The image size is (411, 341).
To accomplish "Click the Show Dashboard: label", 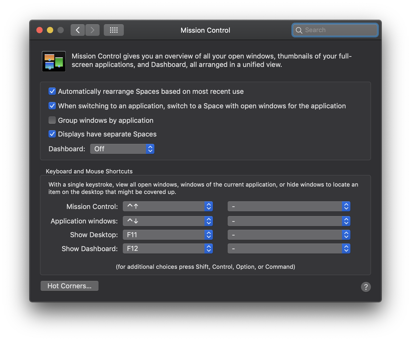I will tap(90, 249).
